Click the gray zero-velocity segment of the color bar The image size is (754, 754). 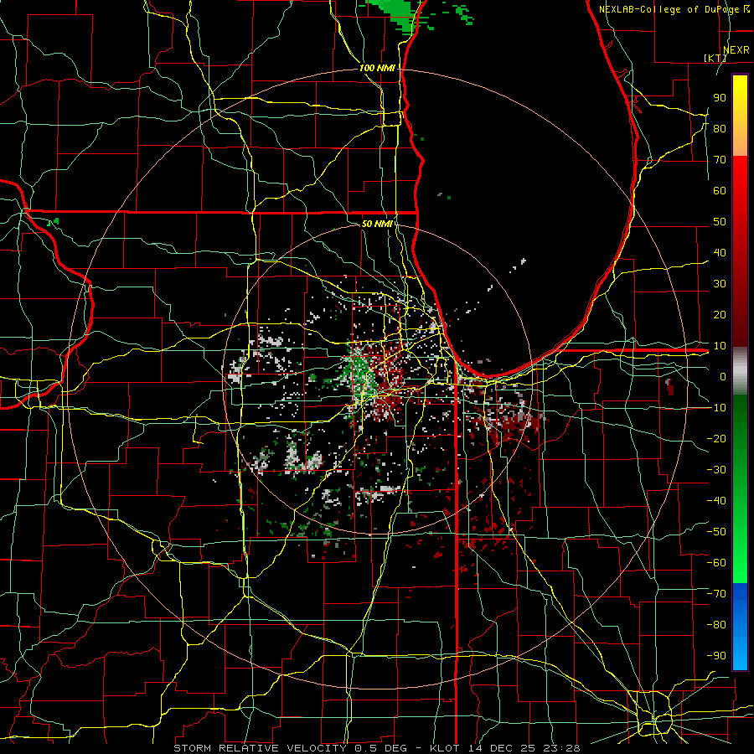point(740,371)
